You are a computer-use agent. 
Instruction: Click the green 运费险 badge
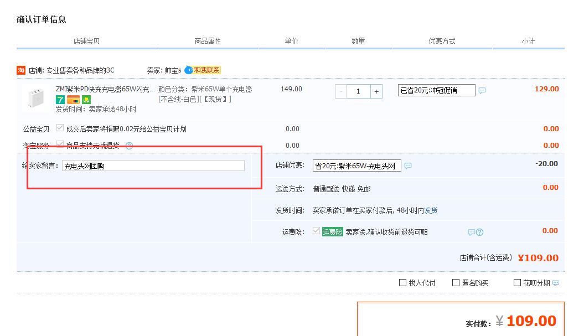[x=332, y=232]
